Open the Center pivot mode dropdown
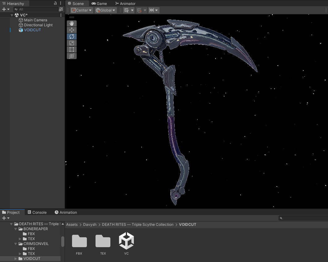The image size is (328, 262). pos(82,10)
